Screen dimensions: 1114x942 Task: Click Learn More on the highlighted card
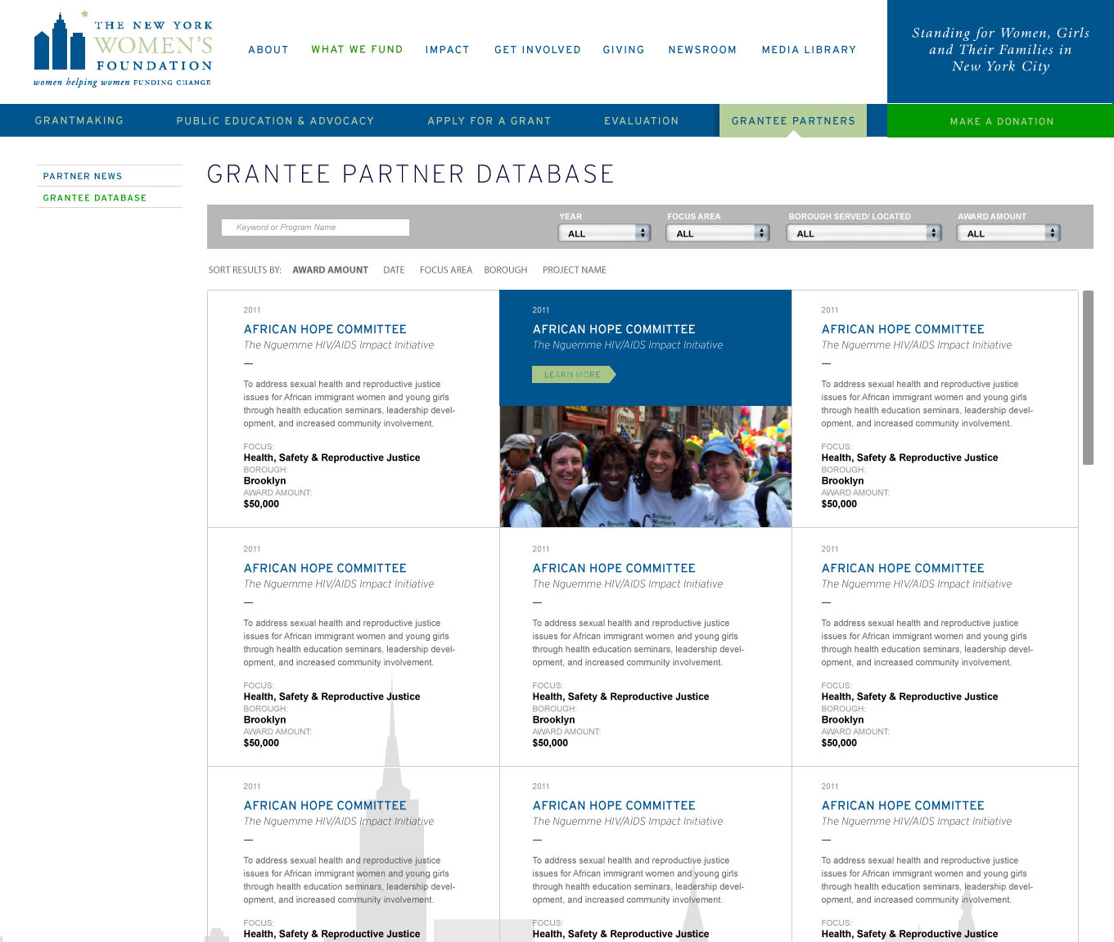click(x=573, y=375)
